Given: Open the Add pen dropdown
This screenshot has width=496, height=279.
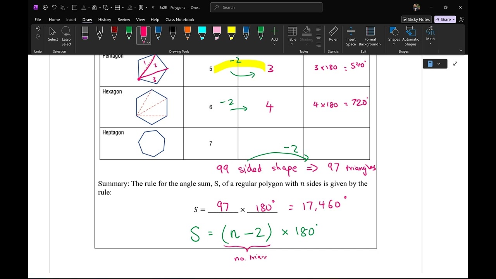Looking at the screenshot, I should pos(274,44).
